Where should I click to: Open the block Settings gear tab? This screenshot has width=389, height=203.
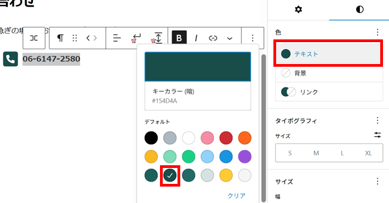pos(298,10)
